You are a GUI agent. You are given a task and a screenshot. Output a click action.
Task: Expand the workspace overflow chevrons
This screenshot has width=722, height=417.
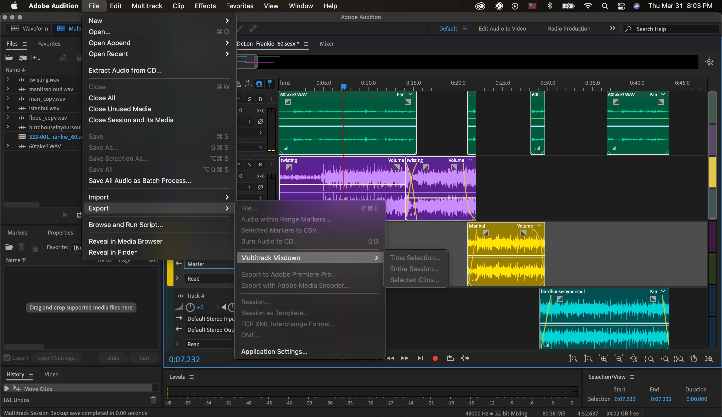tap(612, 28)
